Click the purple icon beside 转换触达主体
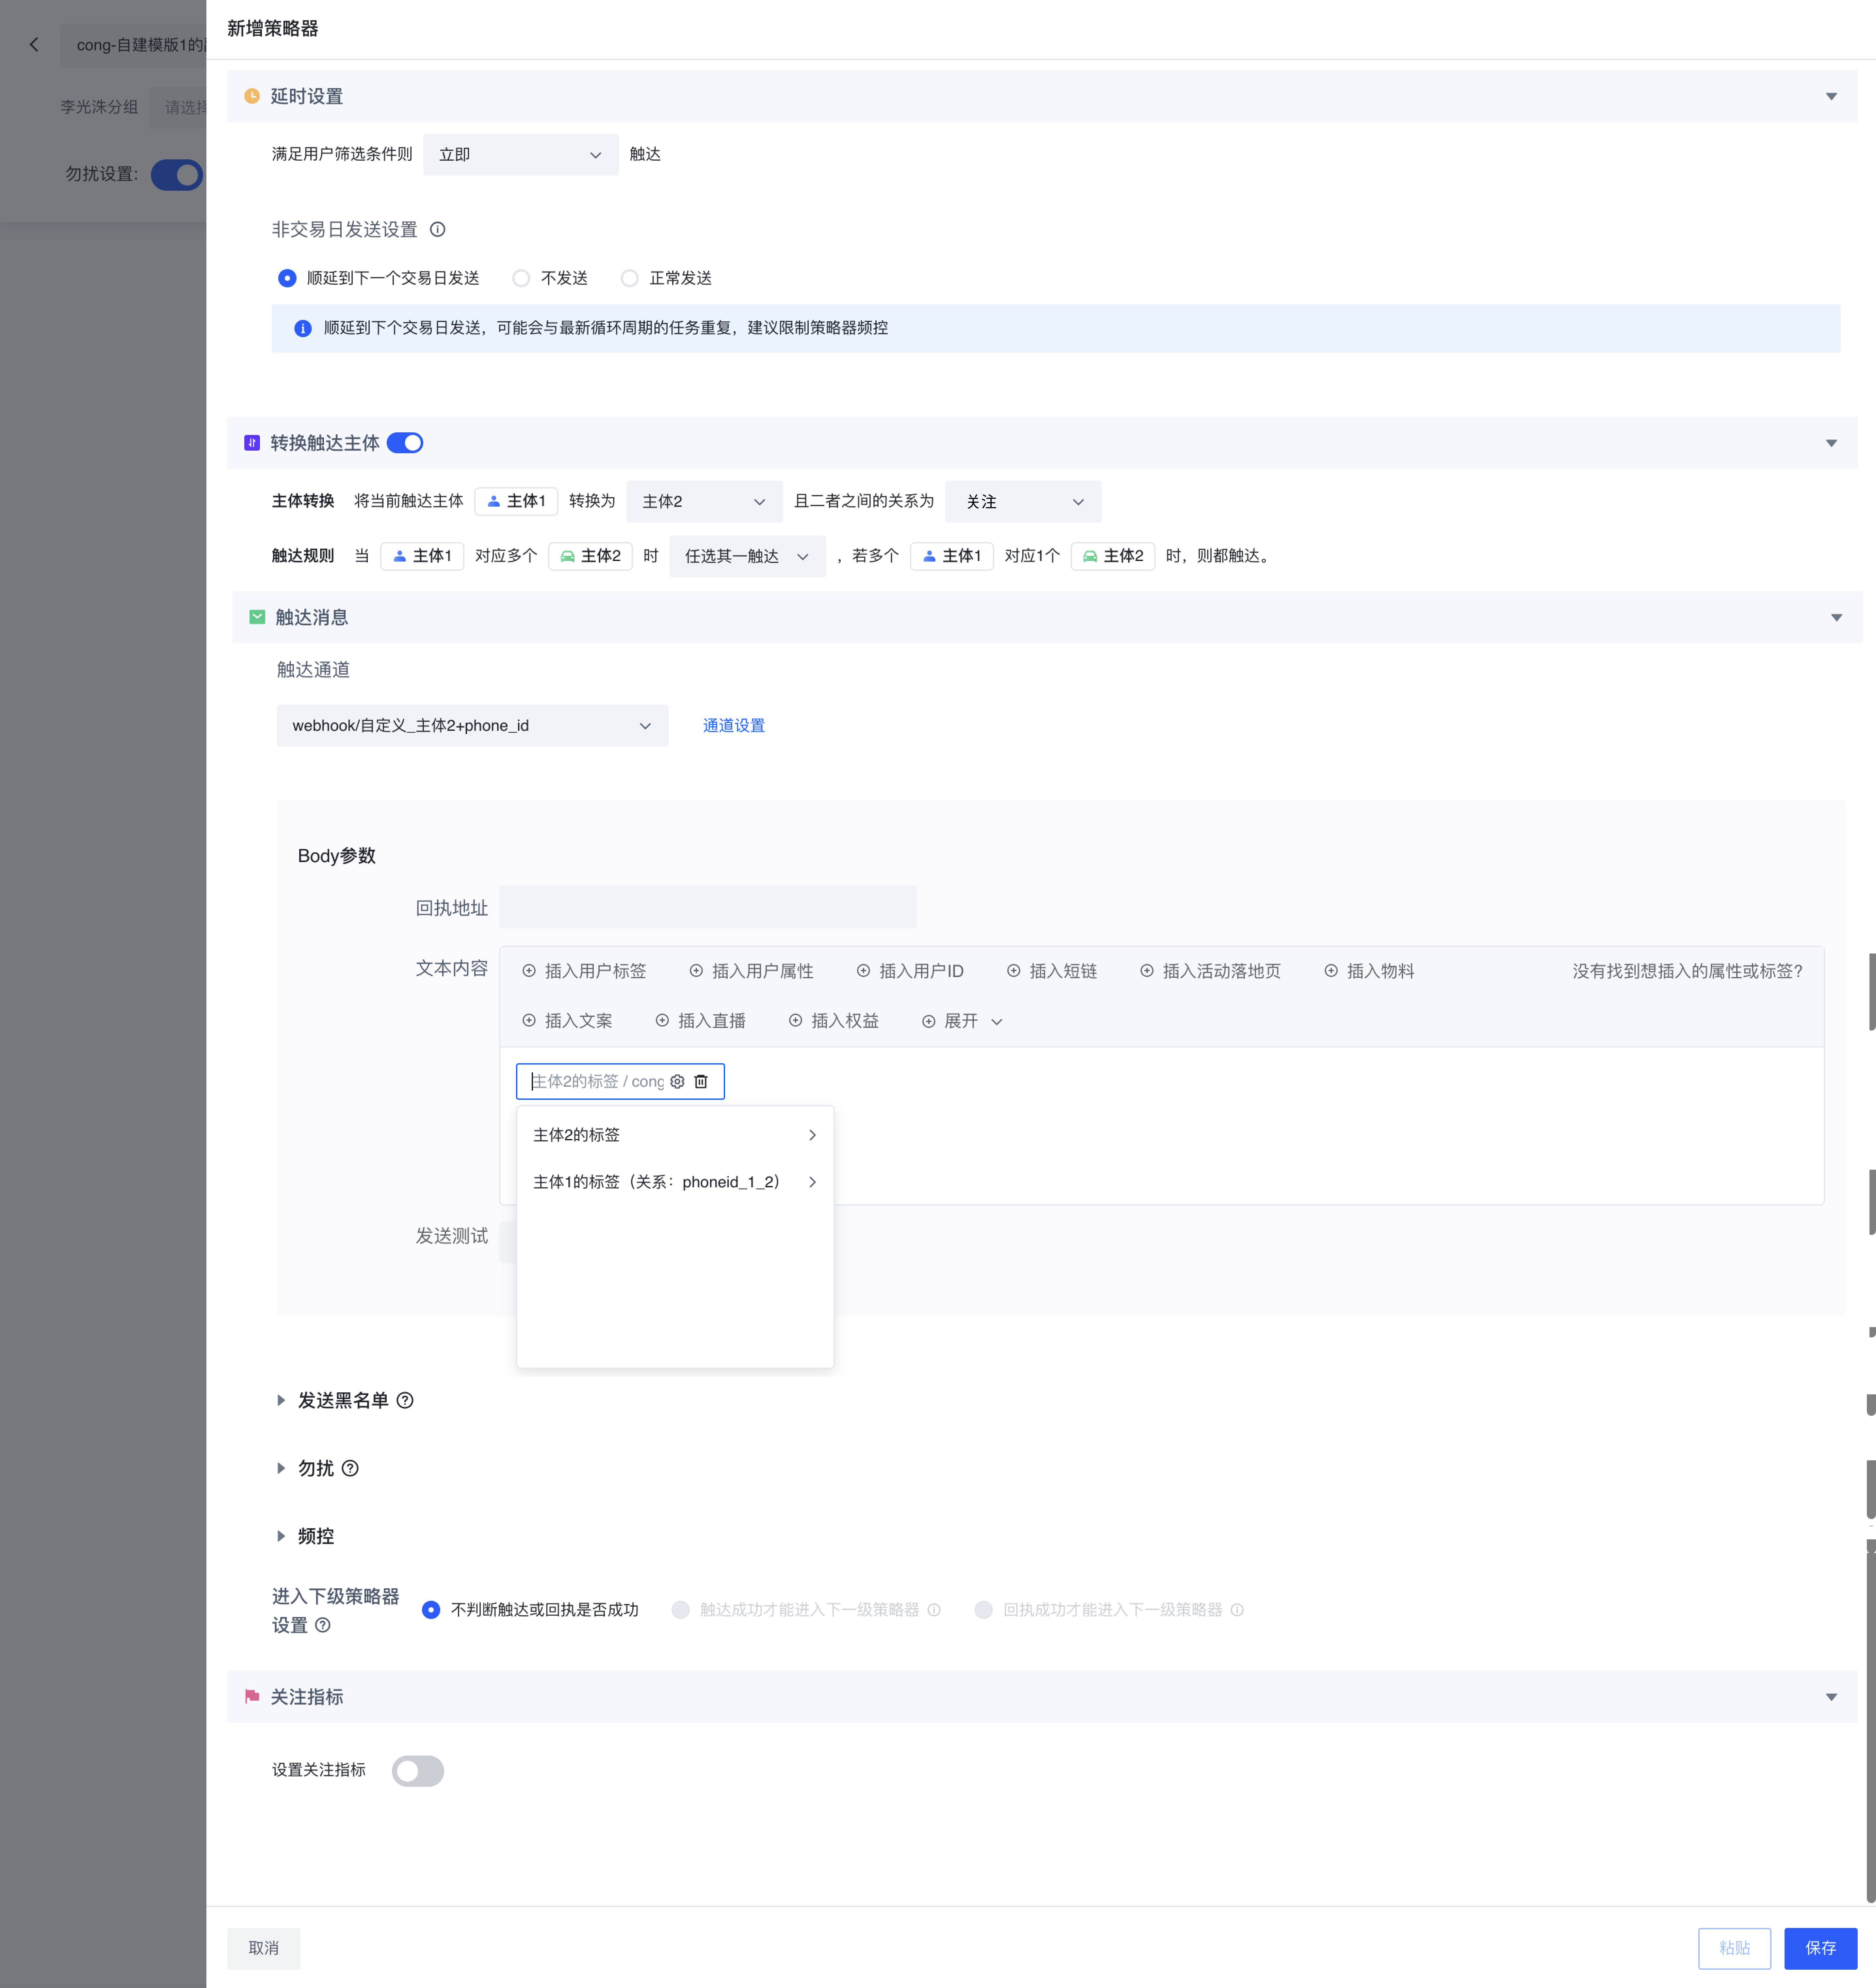 [252, 443]
